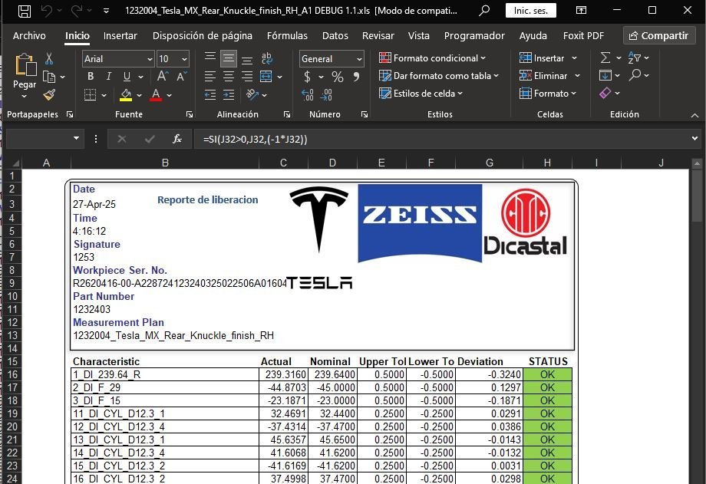Apply comma thousands style
Screen dimensions: 706x484
coord(357,77)
